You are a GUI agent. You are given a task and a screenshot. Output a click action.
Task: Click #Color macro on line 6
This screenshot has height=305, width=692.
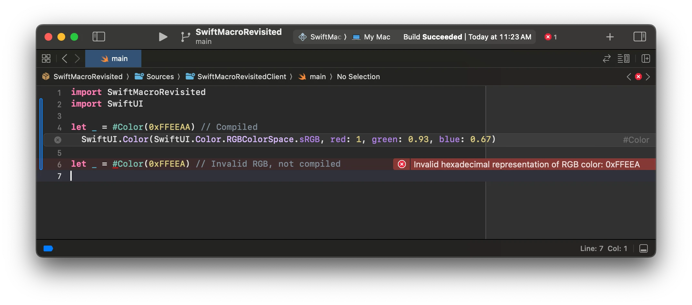coord(128,164)
